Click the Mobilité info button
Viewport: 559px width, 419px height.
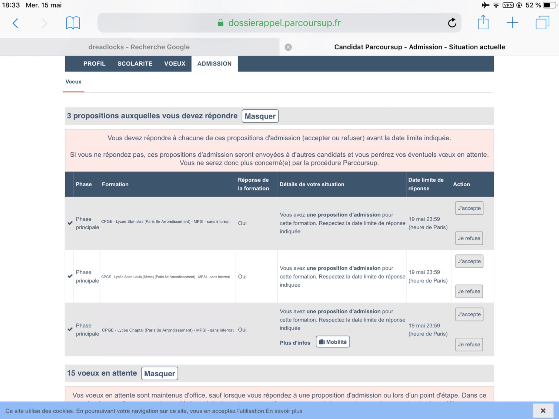pyautogui.click(x=333, y=342)
